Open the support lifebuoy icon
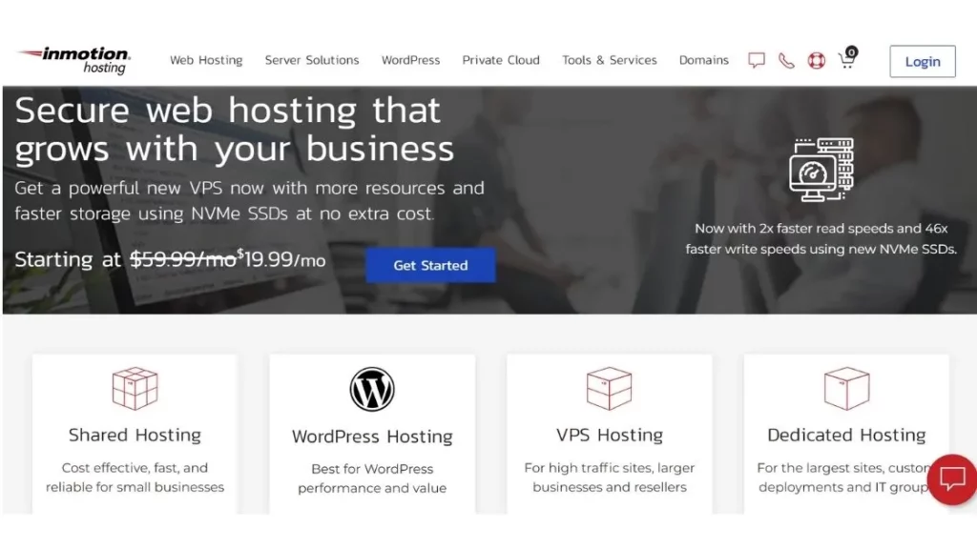This screenshot has width=977, height=549. pyautogui.click(x=817, y=60)
